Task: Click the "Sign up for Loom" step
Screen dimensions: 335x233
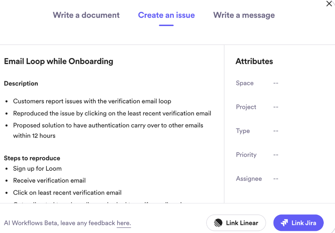Action: click(37, 169)
